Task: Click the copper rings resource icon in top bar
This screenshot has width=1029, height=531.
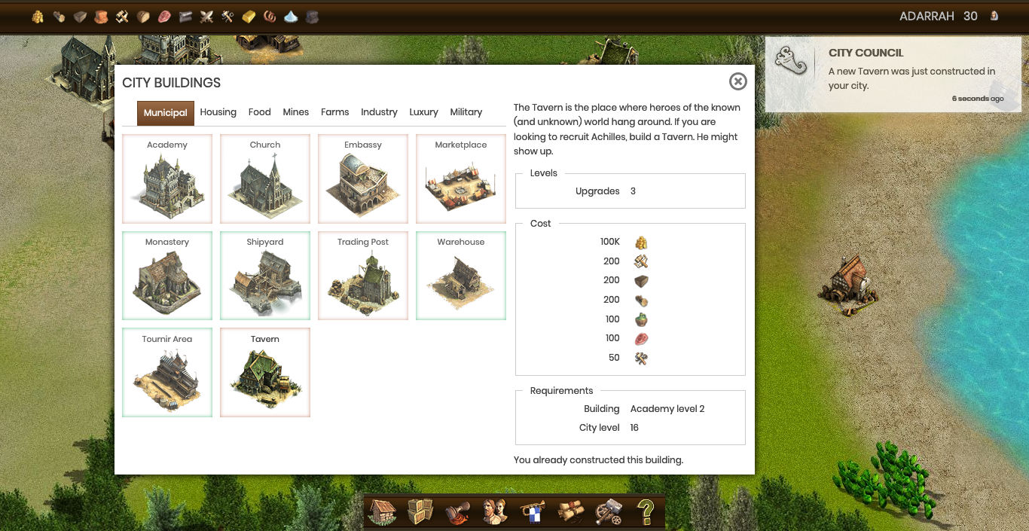Action: [270, 17]
